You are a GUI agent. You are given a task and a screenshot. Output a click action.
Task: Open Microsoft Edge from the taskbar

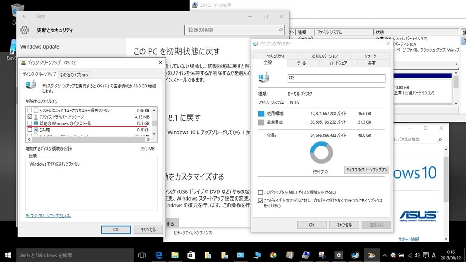click(159, 255)
